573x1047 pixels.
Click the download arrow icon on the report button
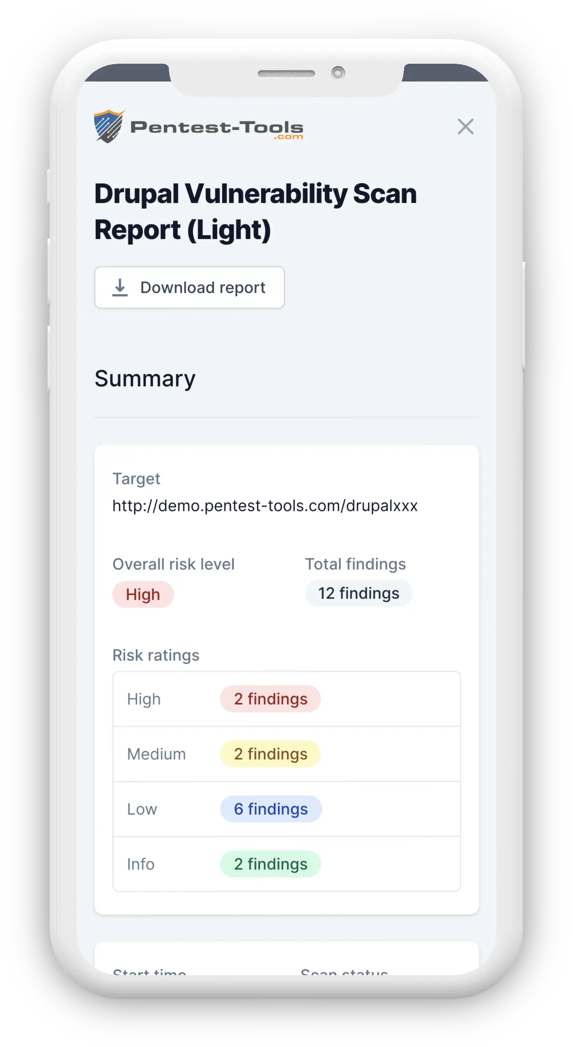click(120, 287)
